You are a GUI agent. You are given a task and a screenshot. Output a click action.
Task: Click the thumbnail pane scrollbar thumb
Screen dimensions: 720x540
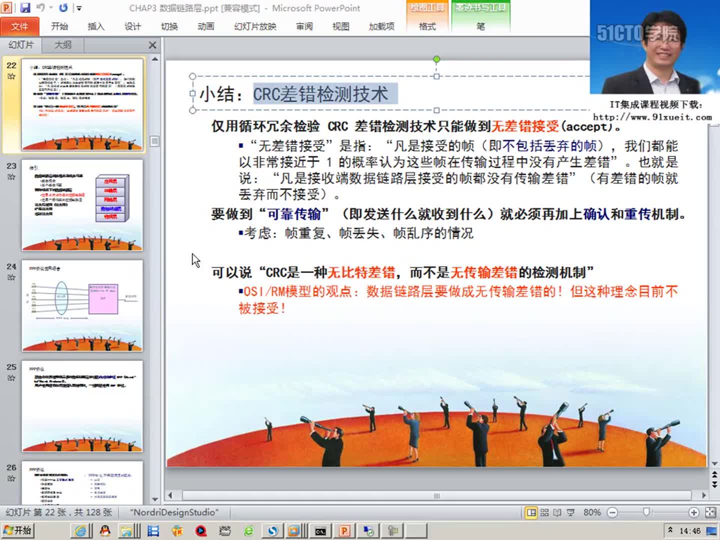coord(155,141)
